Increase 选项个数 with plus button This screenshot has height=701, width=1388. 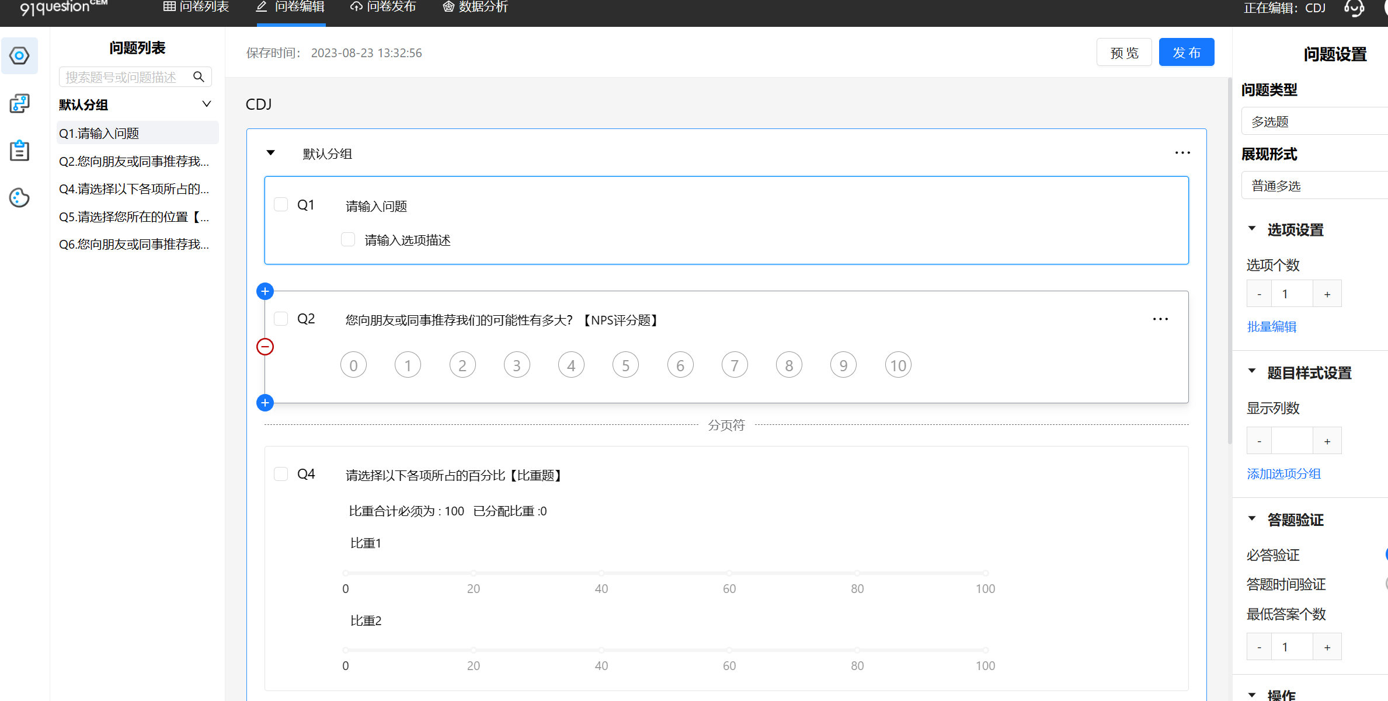pos(1327,294)
